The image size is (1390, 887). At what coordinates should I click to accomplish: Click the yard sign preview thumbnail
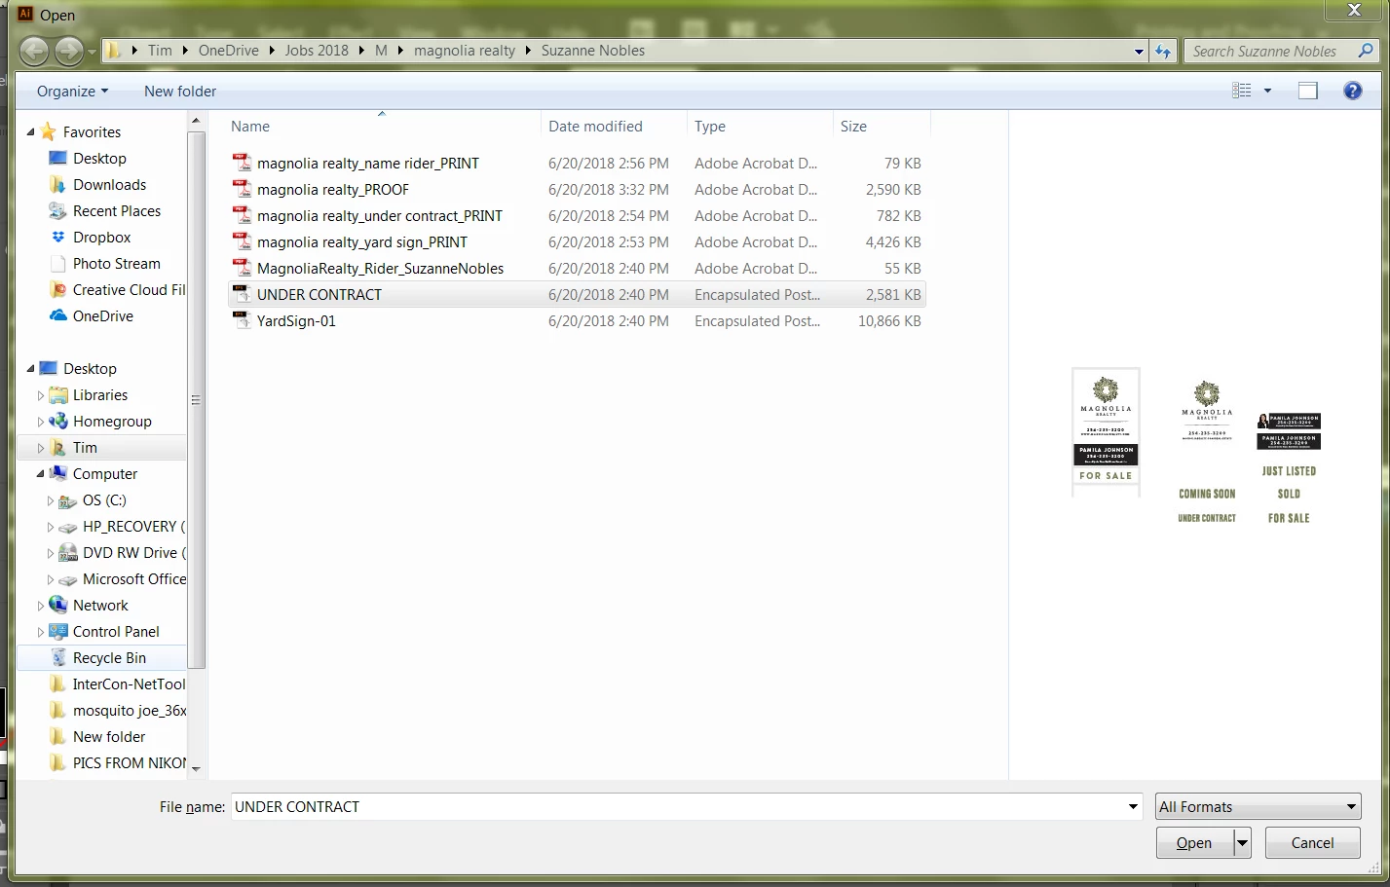point(1106,432)
